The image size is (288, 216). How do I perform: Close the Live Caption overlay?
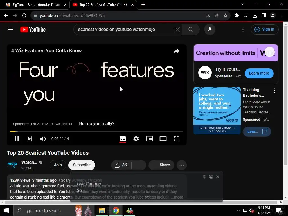[218, 177]
